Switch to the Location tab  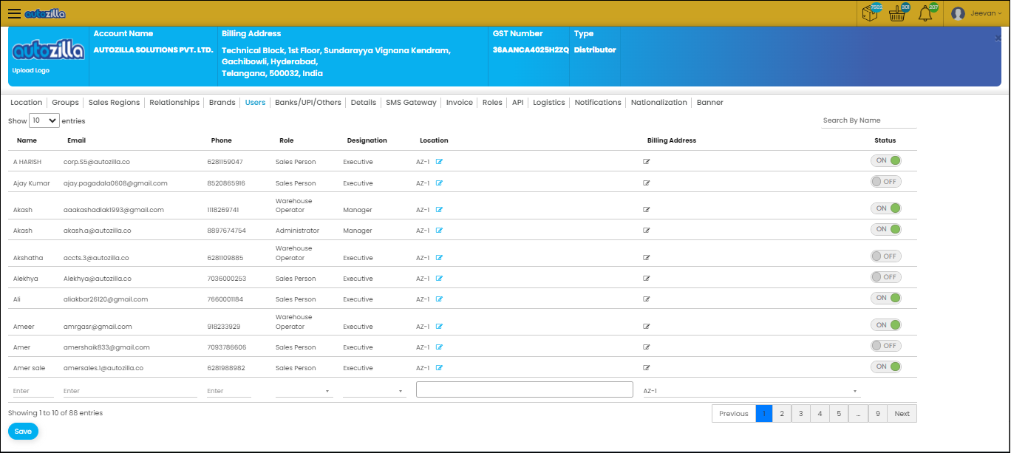pos(27,103)
